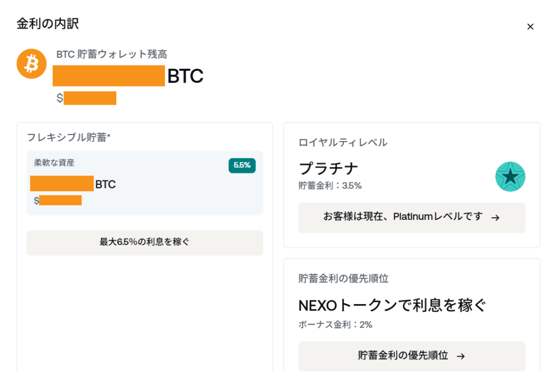Click the masked BTC wallet balance amount
This screenshot has width=546, height=388.
click(109, 76)
